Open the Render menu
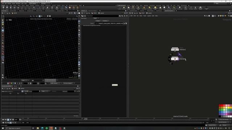The width and height of the screenshot is (232, 130). 9,3
